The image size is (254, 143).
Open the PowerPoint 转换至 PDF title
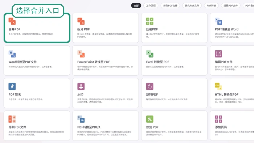point(94,62)
